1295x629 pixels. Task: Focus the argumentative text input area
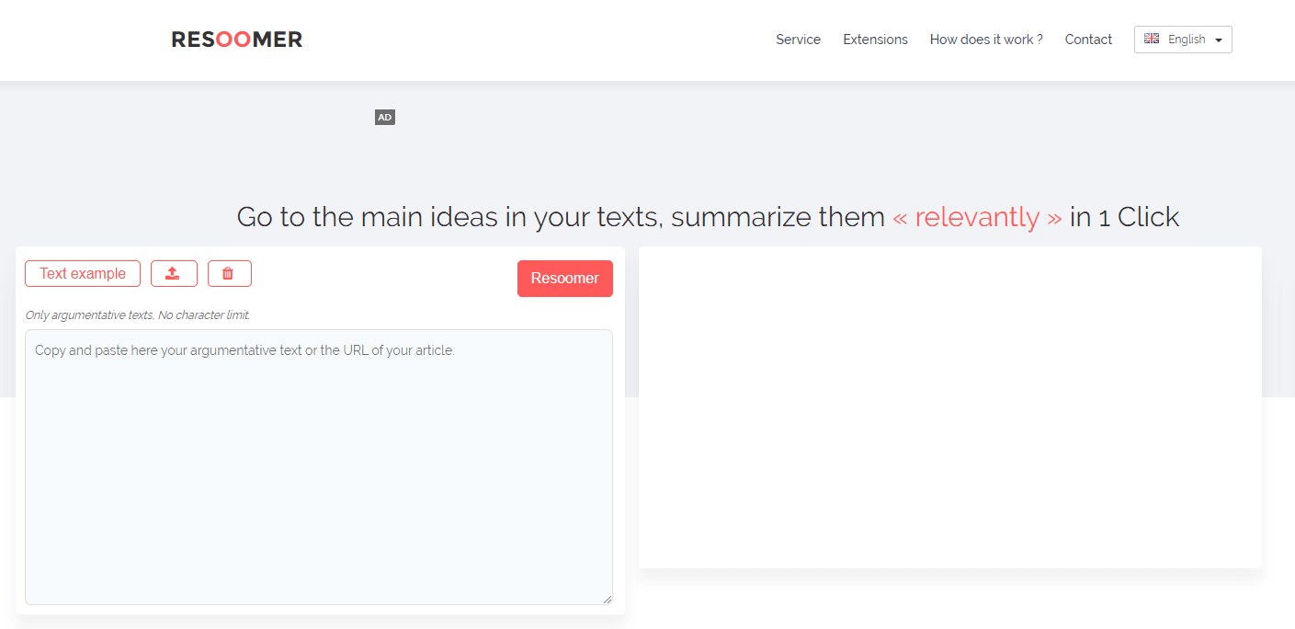[319, 467]
